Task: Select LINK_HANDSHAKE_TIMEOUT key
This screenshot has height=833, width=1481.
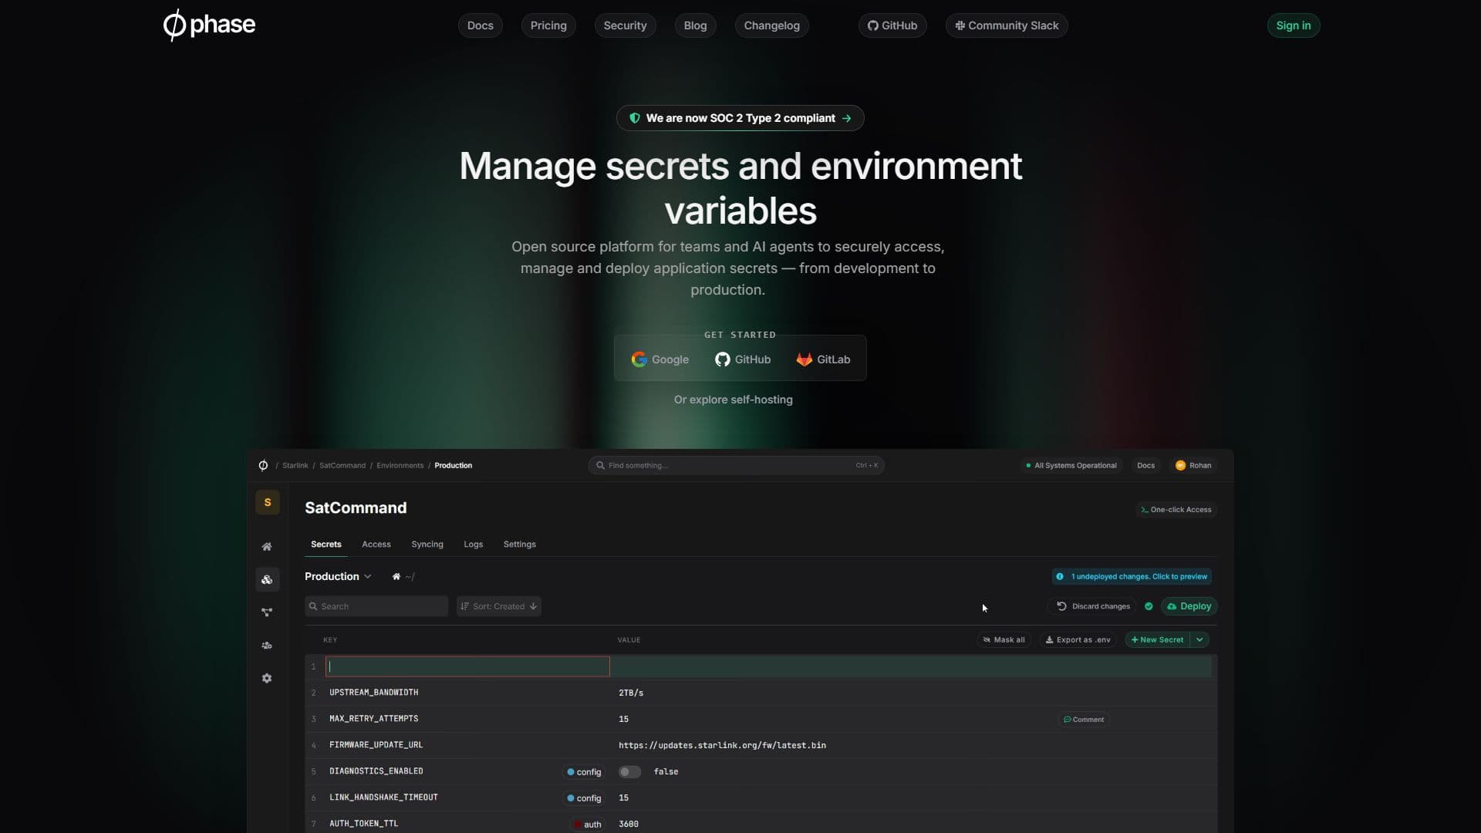Action: click(x=383, y=798)
